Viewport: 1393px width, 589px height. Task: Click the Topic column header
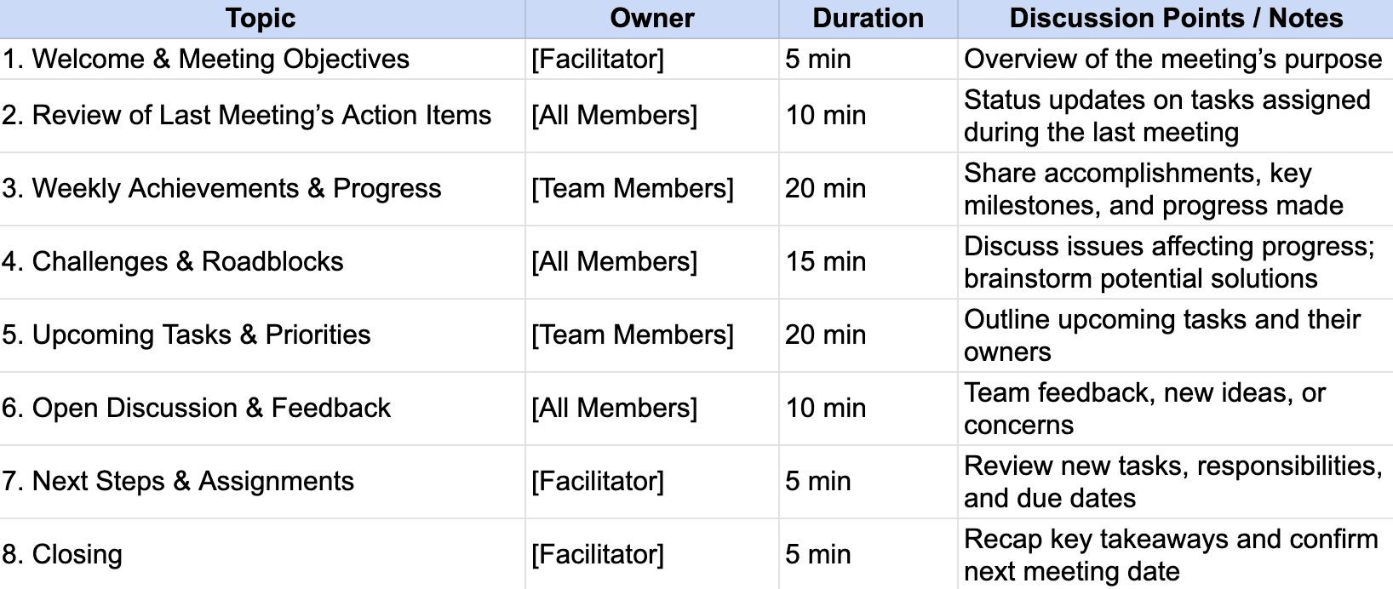tap(261, 19)
